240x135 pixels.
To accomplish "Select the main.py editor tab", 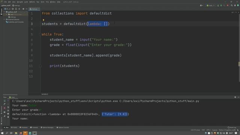I will click(x=34, y=9).
